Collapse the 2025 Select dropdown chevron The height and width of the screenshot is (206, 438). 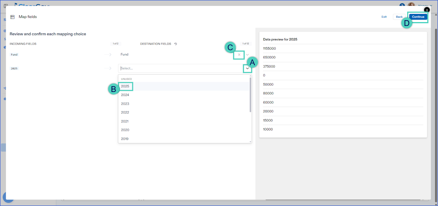pos(247,68)
